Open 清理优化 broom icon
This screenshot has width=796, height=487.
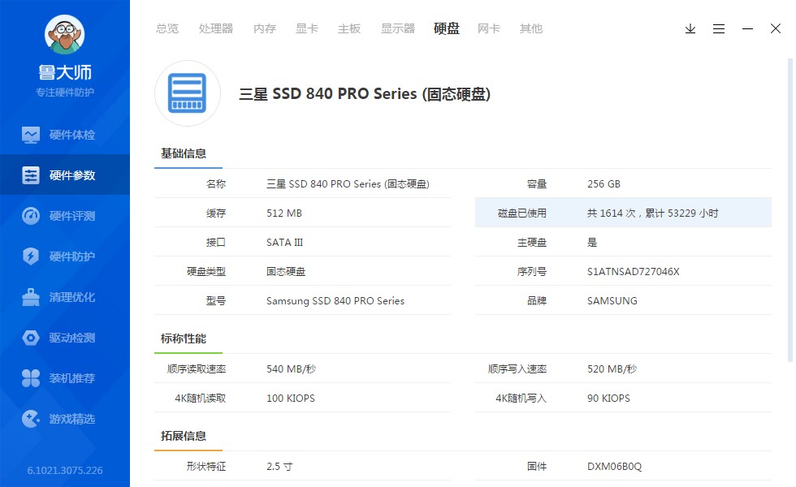pyautogui.click(x=31, y=297)
